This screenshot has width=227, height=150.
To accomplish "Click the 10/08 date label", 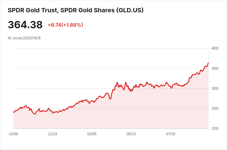I will pos(13,134).
